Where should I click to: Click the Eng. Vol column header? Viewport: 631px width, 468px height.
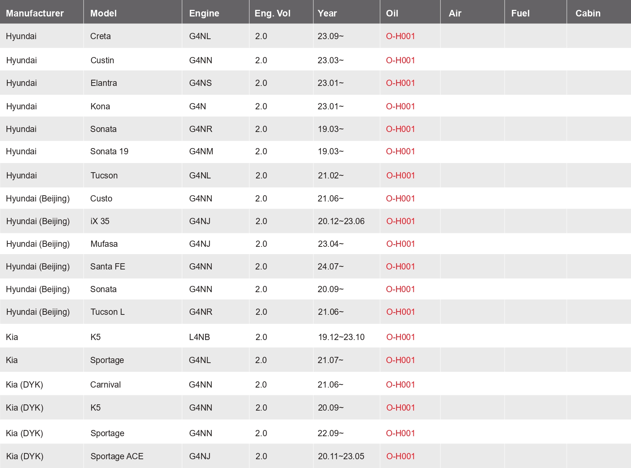pyautogui.click(x=272, y=13)
